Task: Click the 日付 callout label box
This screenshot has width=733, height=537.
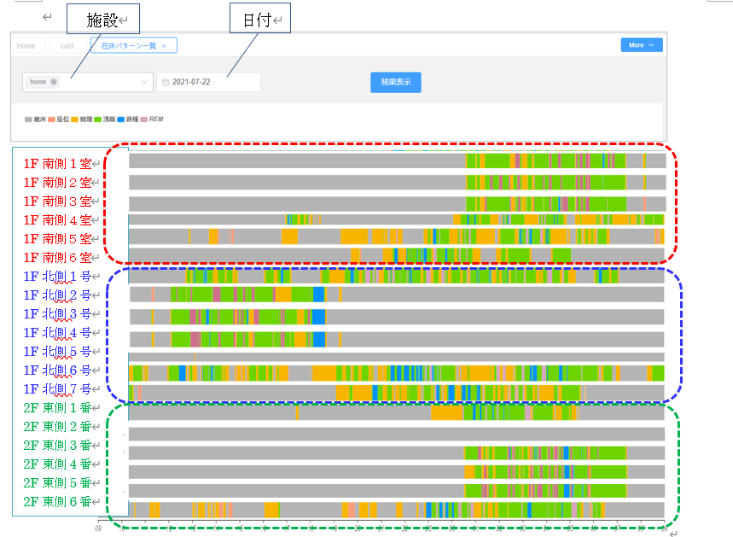Action: point(260,19)
